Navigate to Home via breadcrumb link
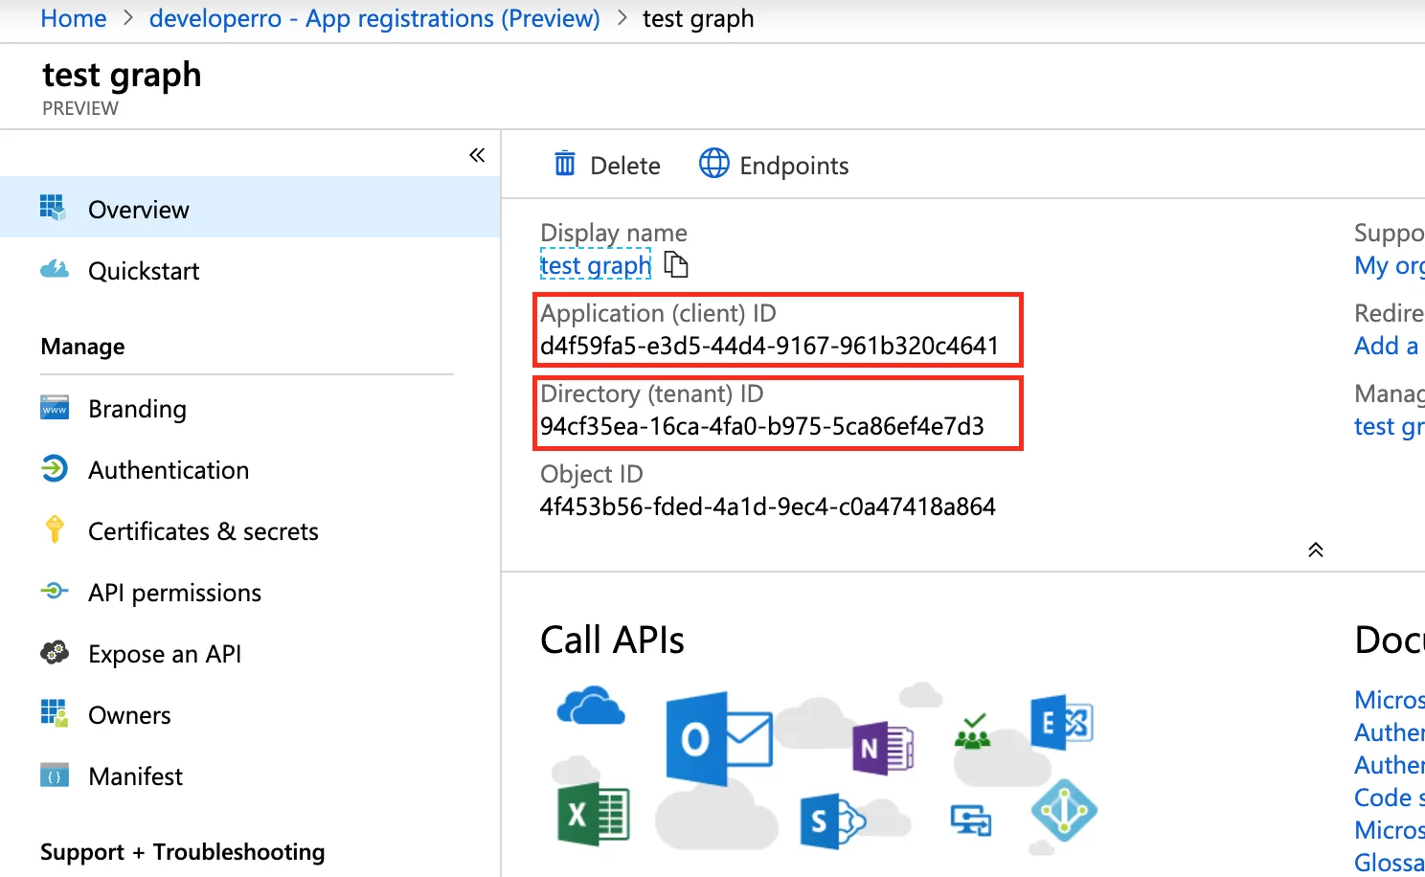The image size is (1425, 877). 73,17
